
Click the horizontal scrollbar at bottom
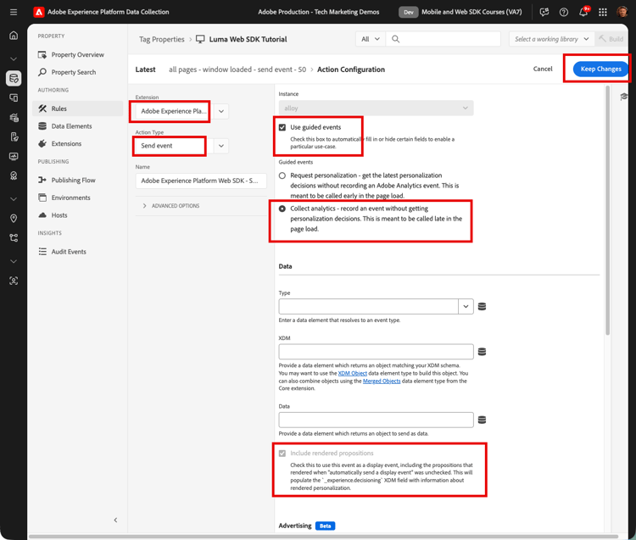point(323,537)
